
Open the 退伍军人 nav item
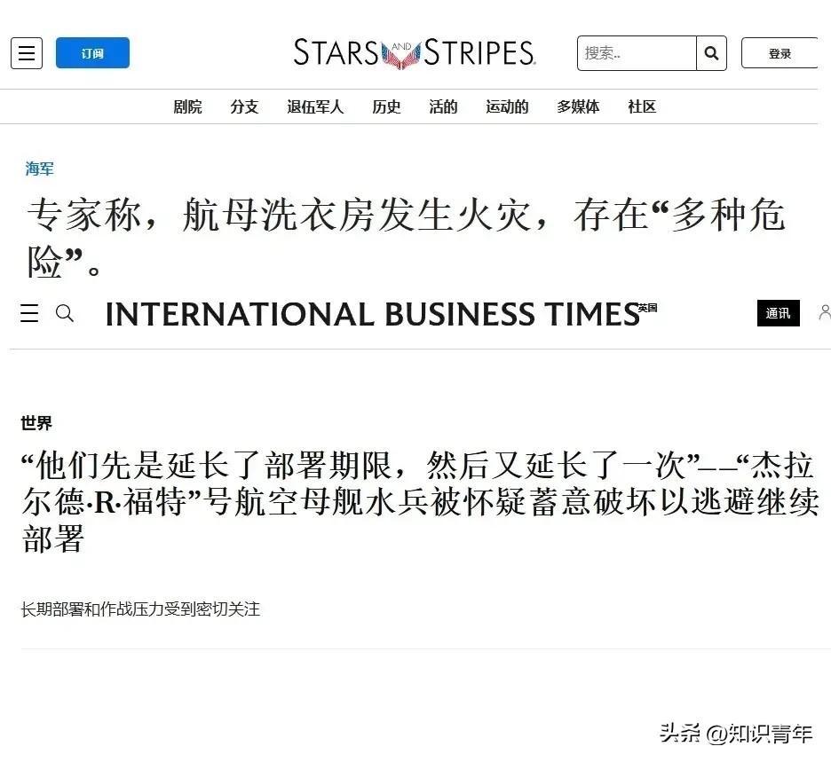tap(315, 107)
